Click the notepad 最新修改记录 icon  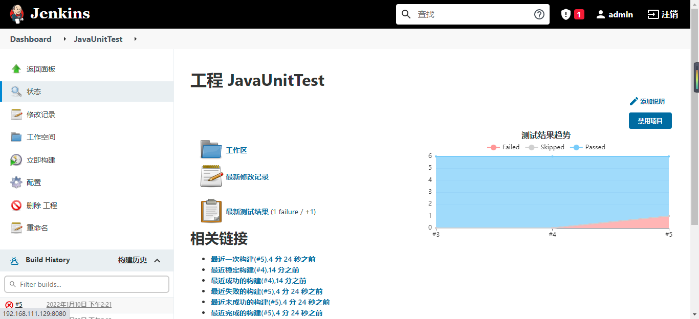point(211,176)
